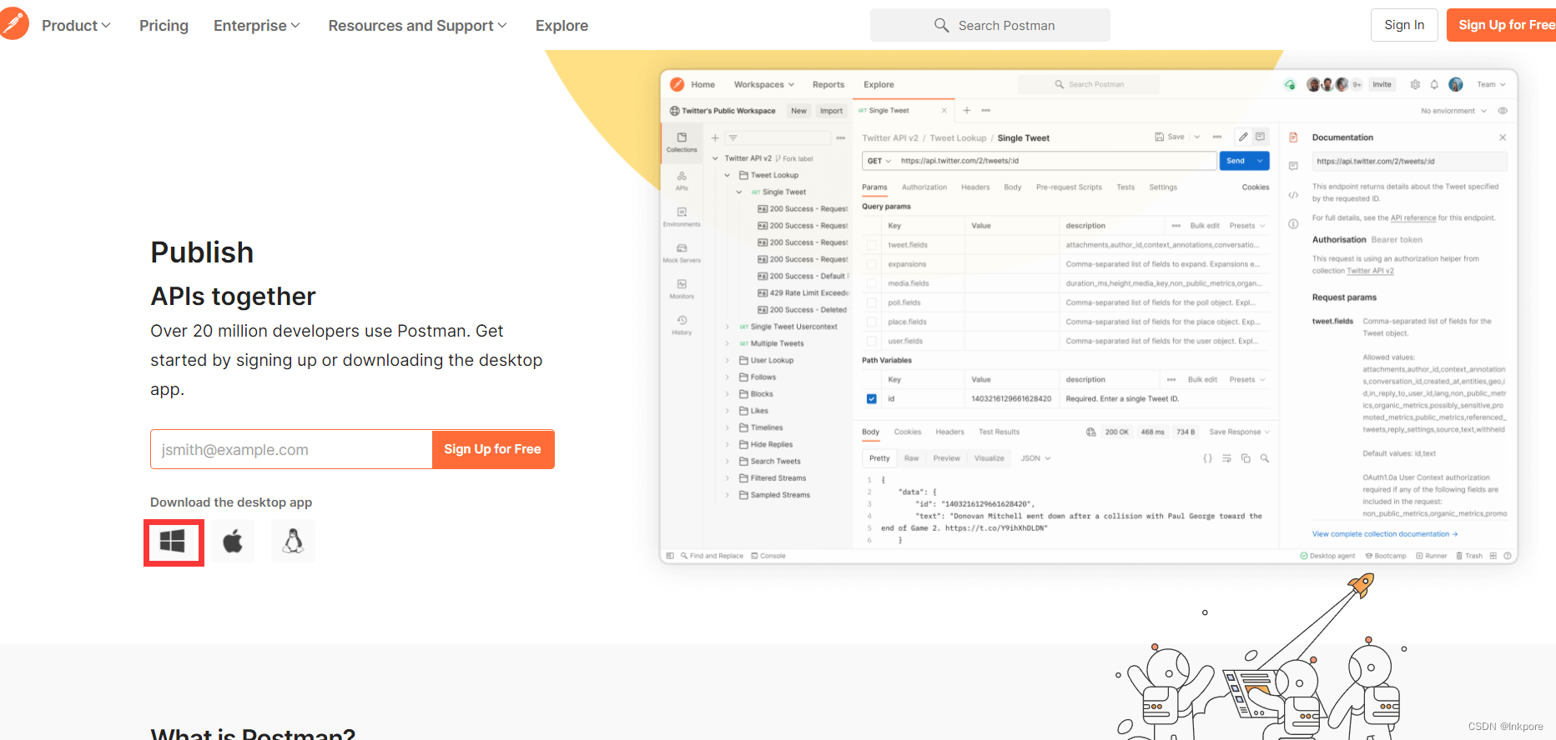Switch to the Tests request tab
Viewport: 1556px width, 740px height.
pos(1125,187)
